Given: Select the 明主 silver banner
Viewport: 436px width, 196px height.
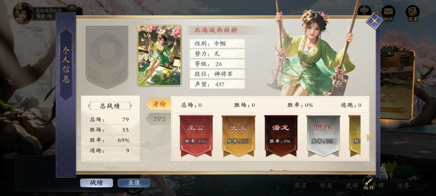Looking at the screenshot, I should (x=323, y=136).
